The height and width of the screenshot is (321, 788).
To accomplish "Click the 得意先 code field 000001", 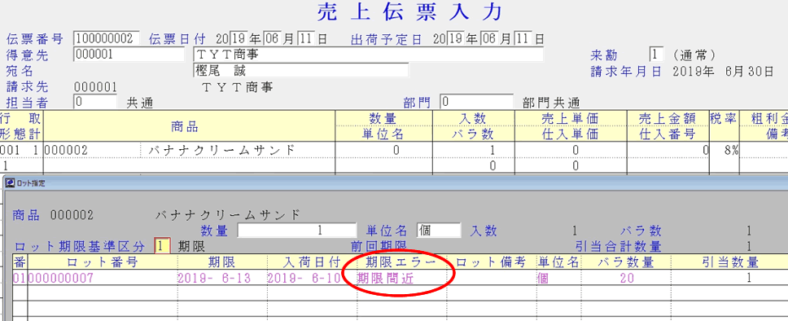I will pos(129,55).
